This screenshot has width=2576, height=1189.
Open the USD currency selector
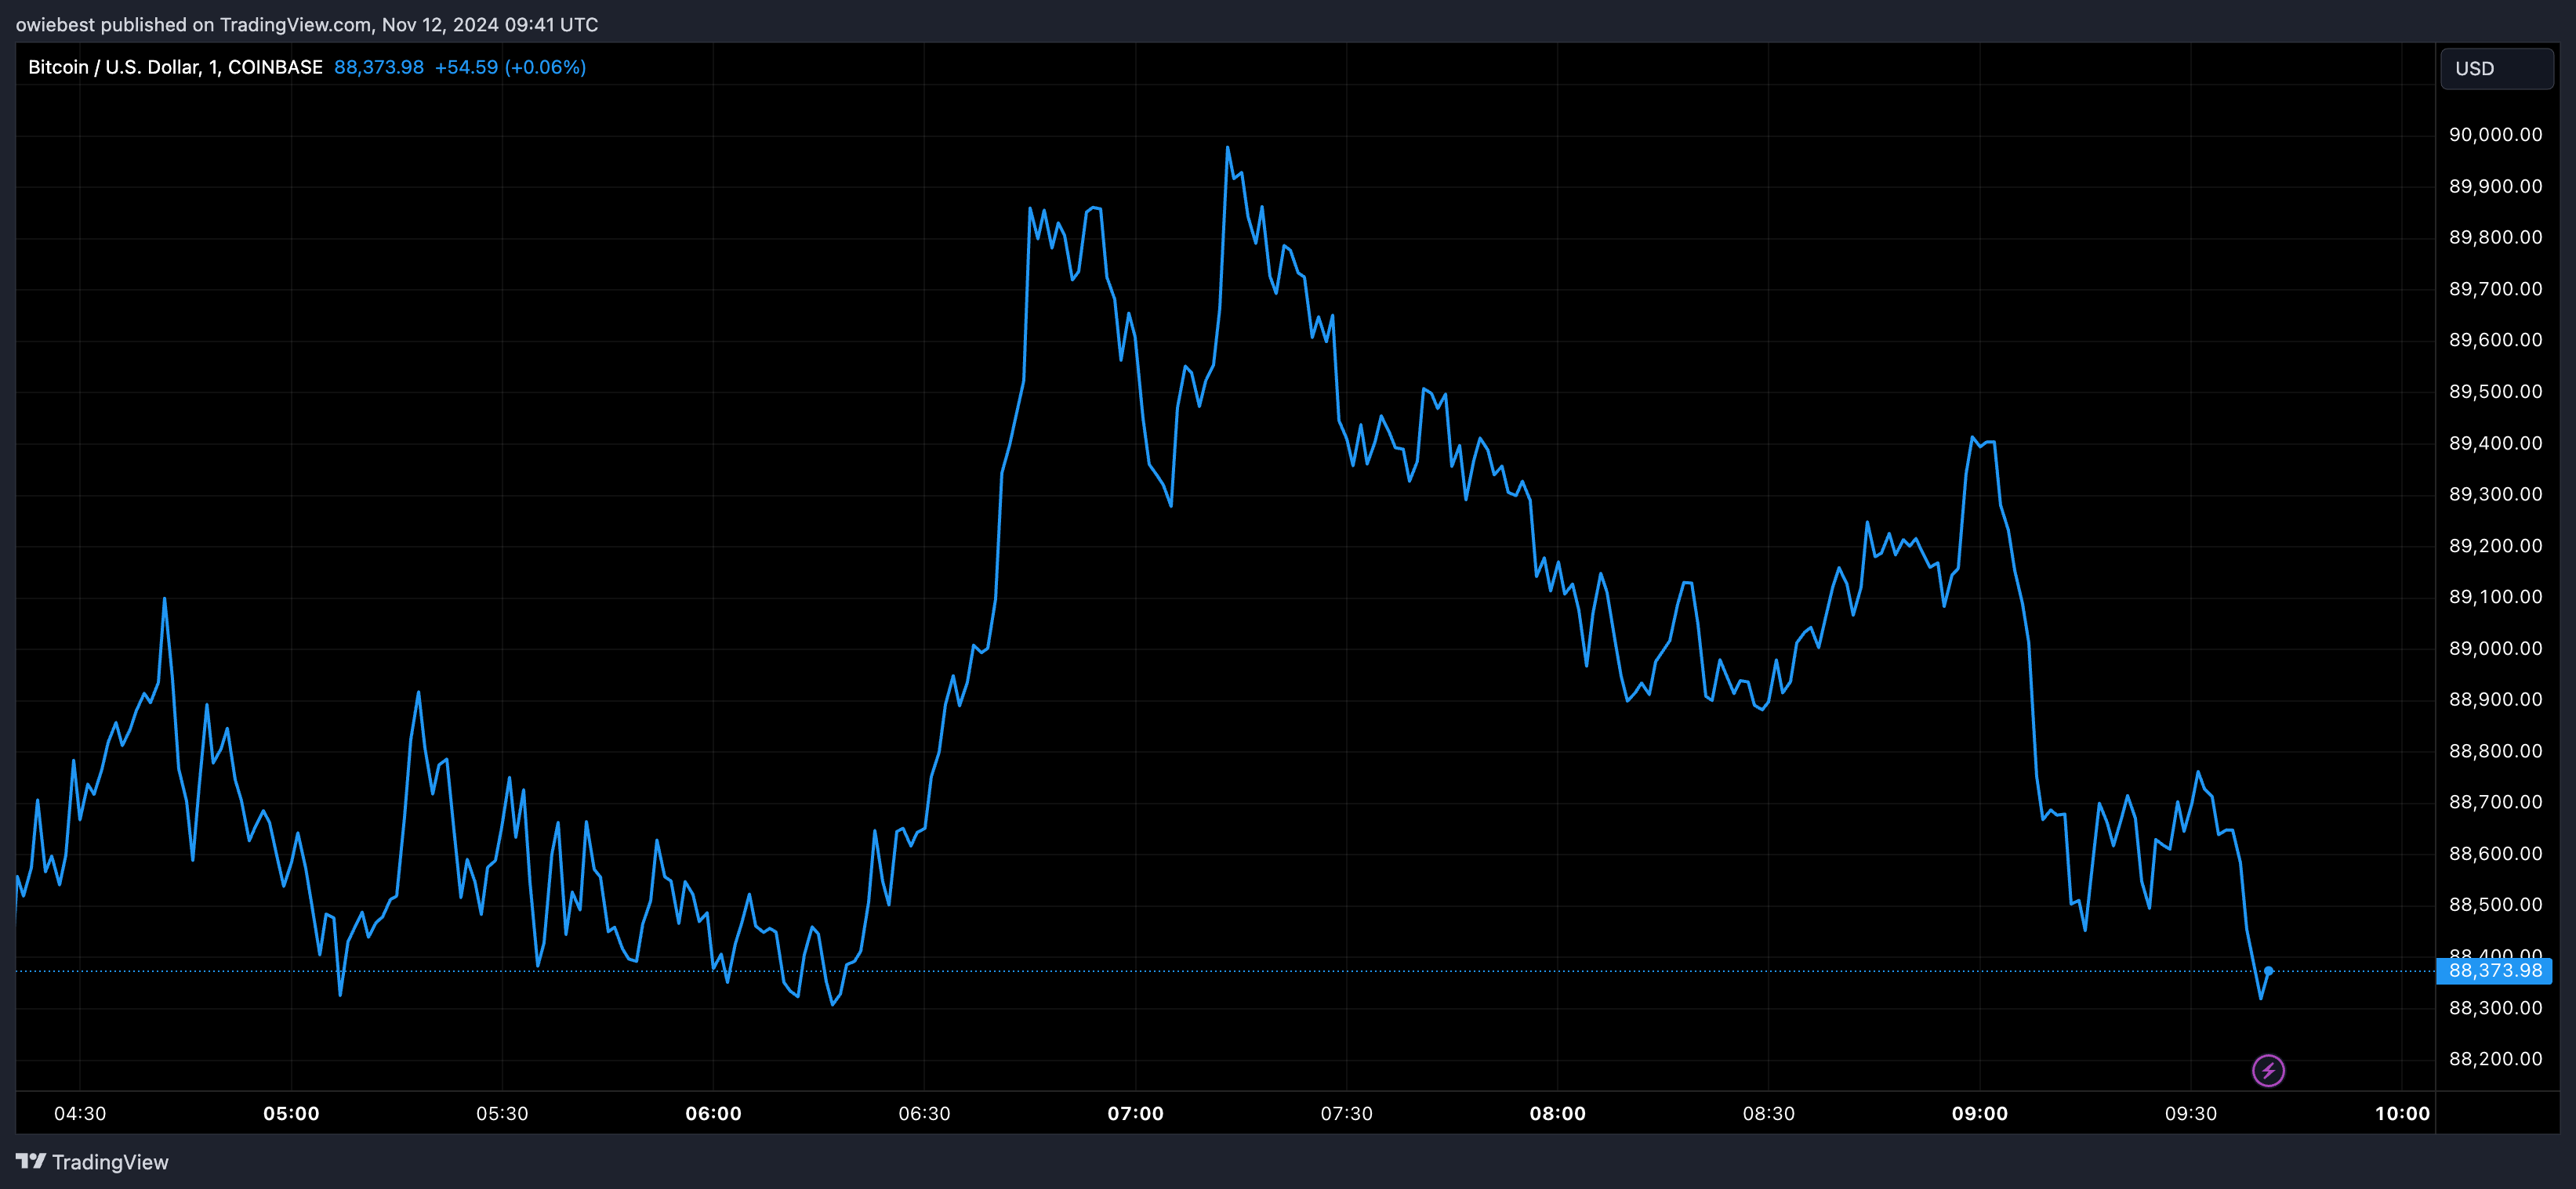[x=2497, y=69]
